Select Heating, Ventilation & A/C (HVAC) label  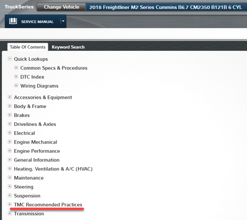[53, 169]
